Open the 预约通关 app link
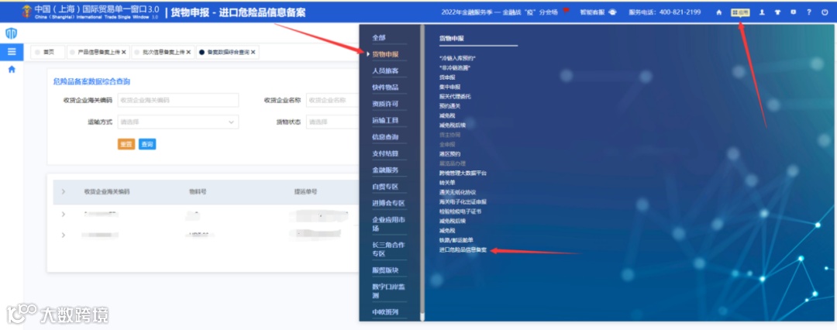Screen dimensions: 837x330 coord(449,105)
